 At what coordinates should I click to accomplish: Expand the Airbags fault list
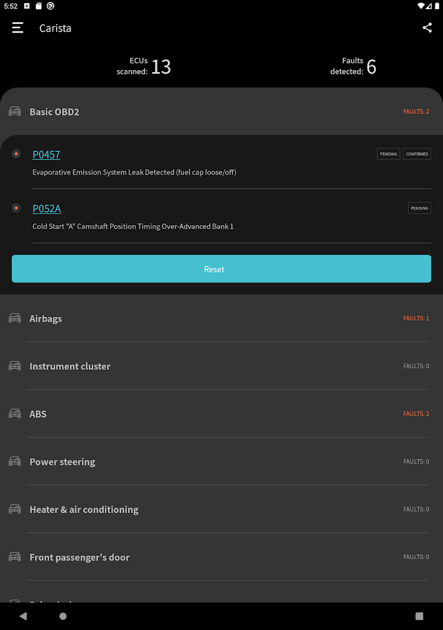[x=221, y=318]
